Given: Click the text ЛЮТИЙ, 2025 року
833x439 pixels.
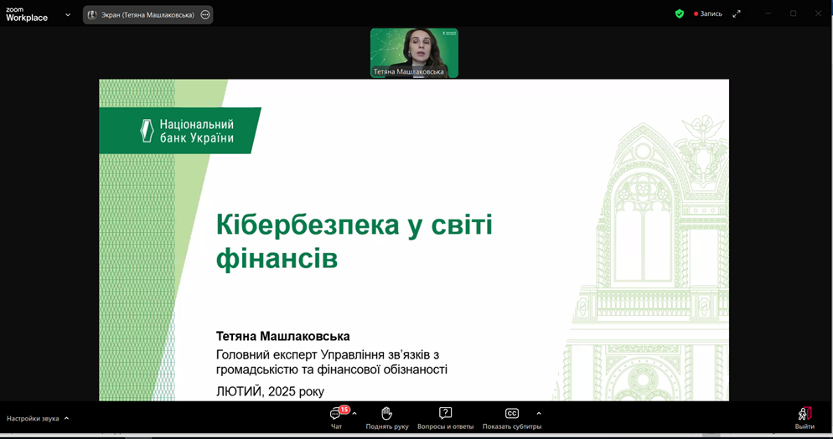Looking at the screenshot, I should (x=270, y=392).
